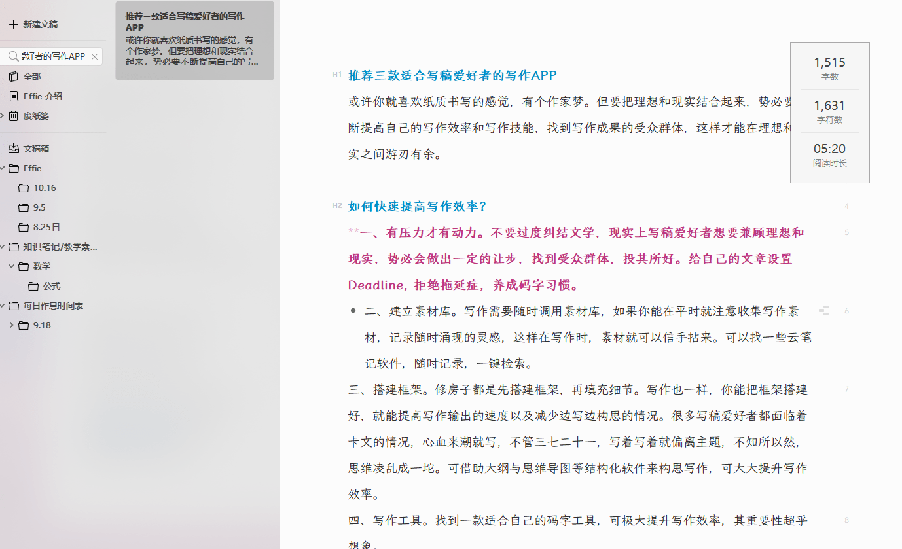Click the 1,515 字数 word count display
The height and width of the screenshot is (549, 902).
(829, 67)
